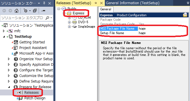The width and height of the screenshot is (190, 101).
Task: Open the Getting Started view
Action: (32, 42)
